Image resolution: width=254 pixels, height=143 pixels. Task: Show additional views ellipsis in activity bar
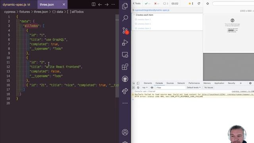[x=125, y=103]
